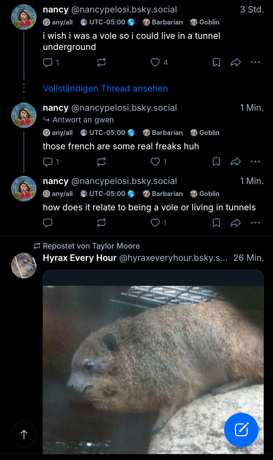Image resolution: width=273 pixels, height=460 pixels.
Task: Reply to the vole tunnel post
Action: click(48, 62)
